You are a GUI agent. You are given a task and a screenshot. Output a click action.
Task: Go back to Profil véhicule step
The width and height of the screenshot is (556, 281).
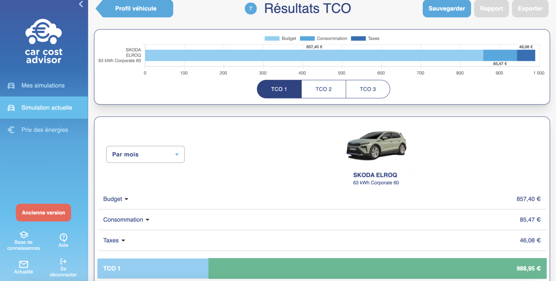135,9
